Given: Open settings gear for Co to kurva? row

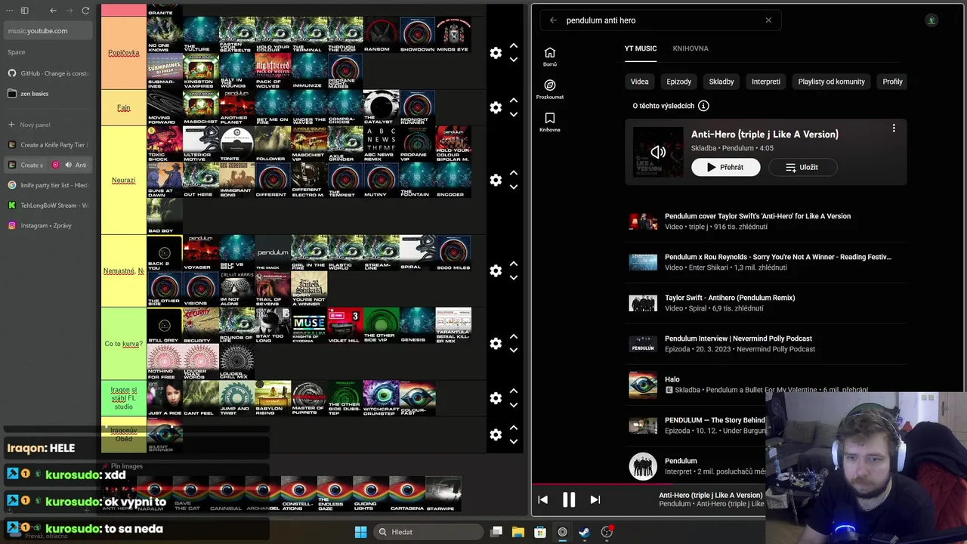Looking at the screenshot, I should (496, 343).
